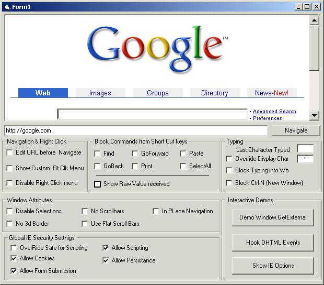Viewport: 324px width, 285px height.
Task: Select the Web tab on Google
Action: coord(43,93)
